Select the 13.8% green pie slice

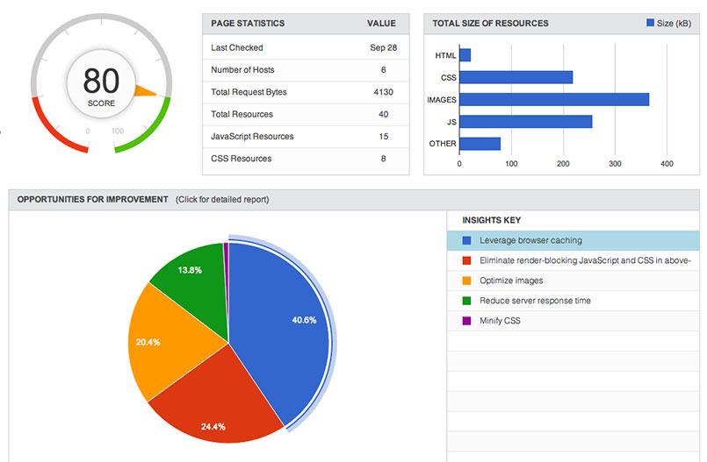[x=189, y=276]
